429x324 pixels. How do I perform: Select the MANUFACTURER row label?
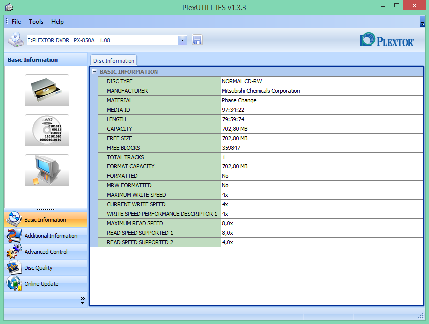coord(127,91)
